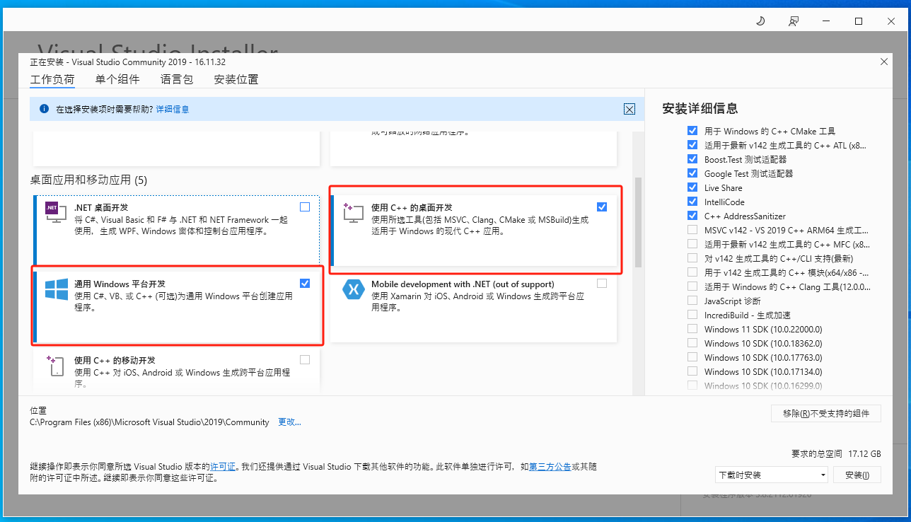This screenshot has width=911, height=522.
Task: Click the 安装 button
Action: pos(857,475)
